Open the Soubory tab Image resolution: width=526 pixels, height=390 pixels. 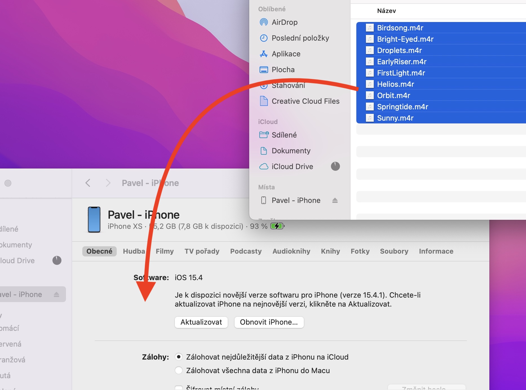click(x=394, y=251)
